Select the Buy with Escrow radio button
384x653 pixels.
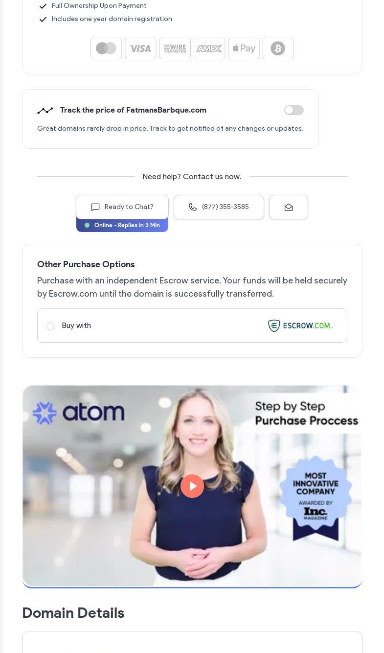[x=50, y=326]
